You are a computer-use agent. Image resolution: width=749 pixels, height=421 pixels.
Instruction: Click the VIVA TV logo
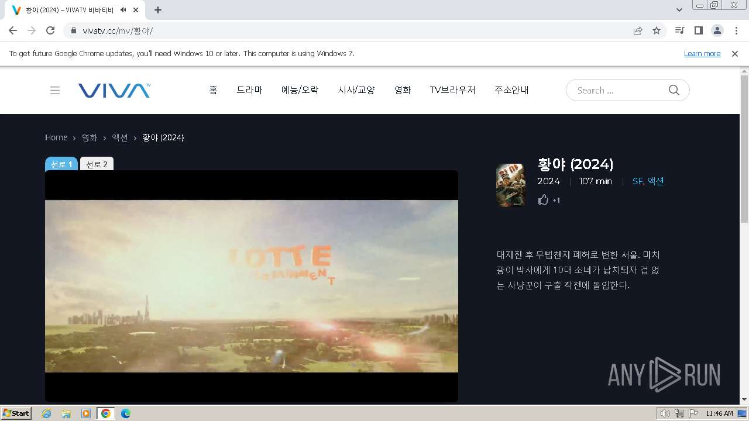114,90
